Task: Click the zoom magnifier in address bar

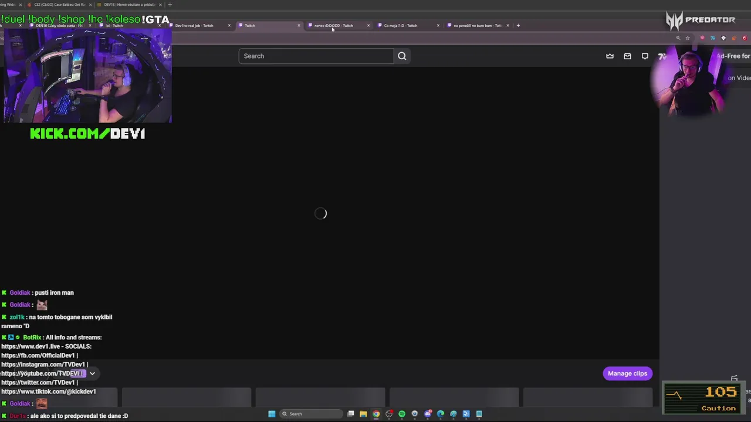Action: (678, 38)
